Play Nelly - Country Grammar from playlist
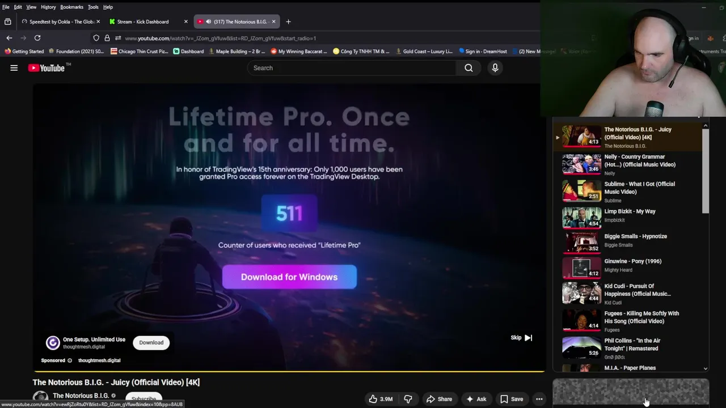 pos(628,165)
